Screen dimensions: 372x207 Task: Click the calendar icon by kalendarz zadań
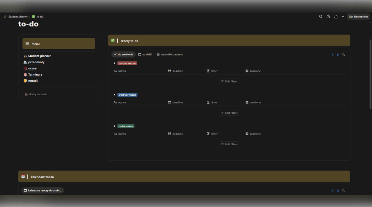tap(23, 176)
